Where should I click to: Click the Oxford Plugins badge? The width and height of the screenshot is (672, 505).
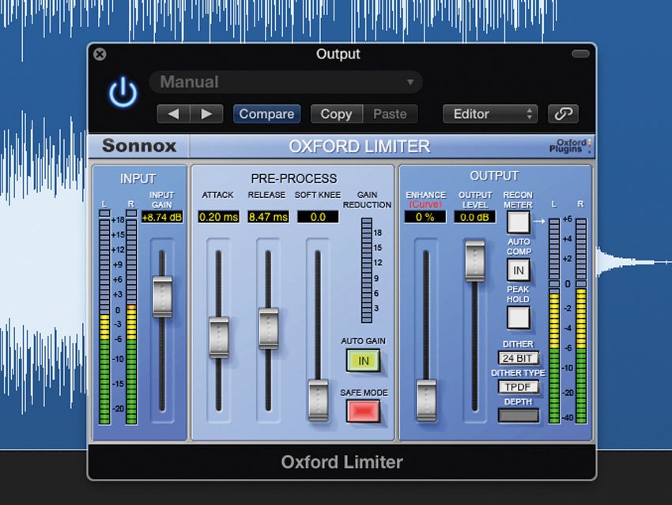(x=571, y=146)
